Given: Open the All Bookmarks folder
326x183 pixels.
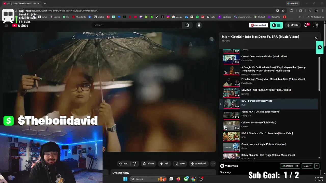Looking at the screenshot, I should click(x=315, y=17).
